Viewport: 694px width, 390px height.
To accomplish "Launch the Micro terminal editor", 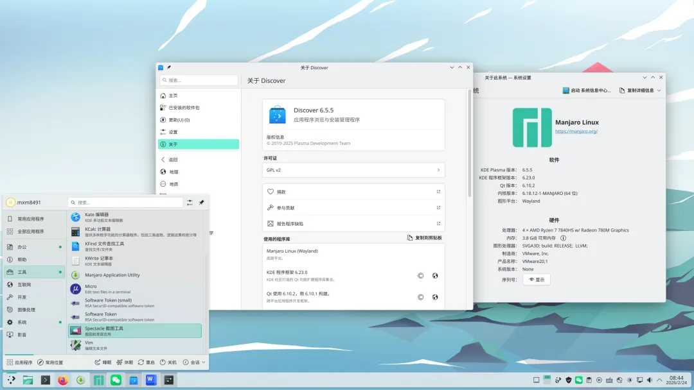I will coord(135,289).
